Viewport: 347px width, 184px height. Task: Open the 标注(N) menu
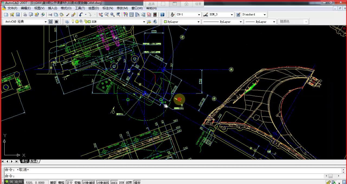[108, 8]
